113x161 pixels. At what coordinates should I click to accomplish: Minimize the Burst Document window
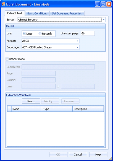pos(97,4)
